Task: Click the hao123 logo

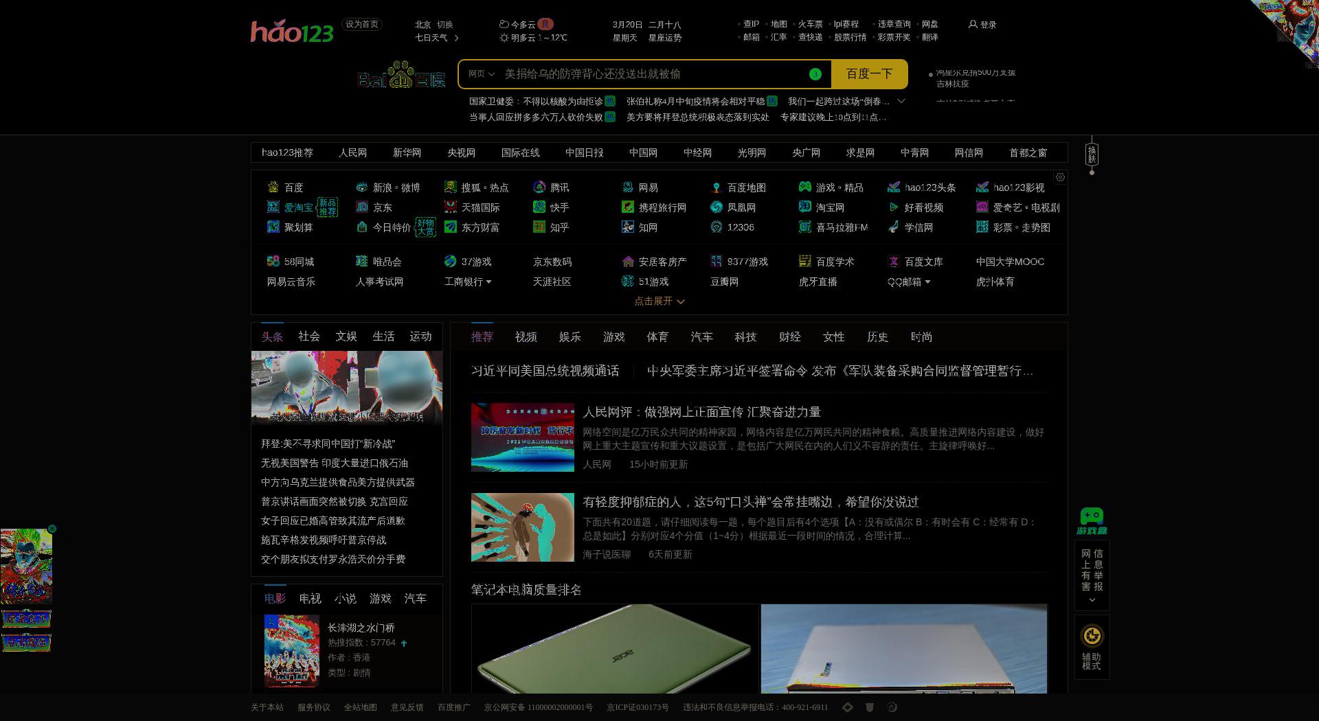Action: coord(292,32)
